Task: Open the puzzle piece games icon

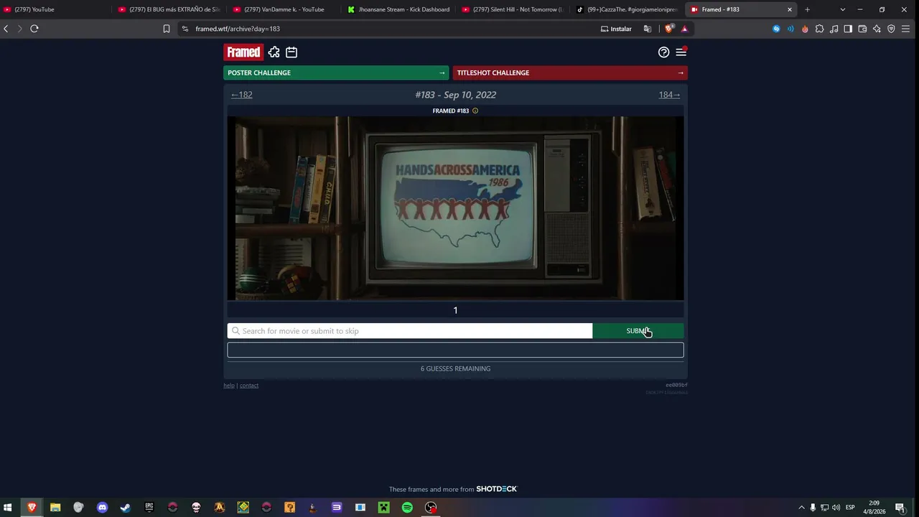Action: [274, 52]
